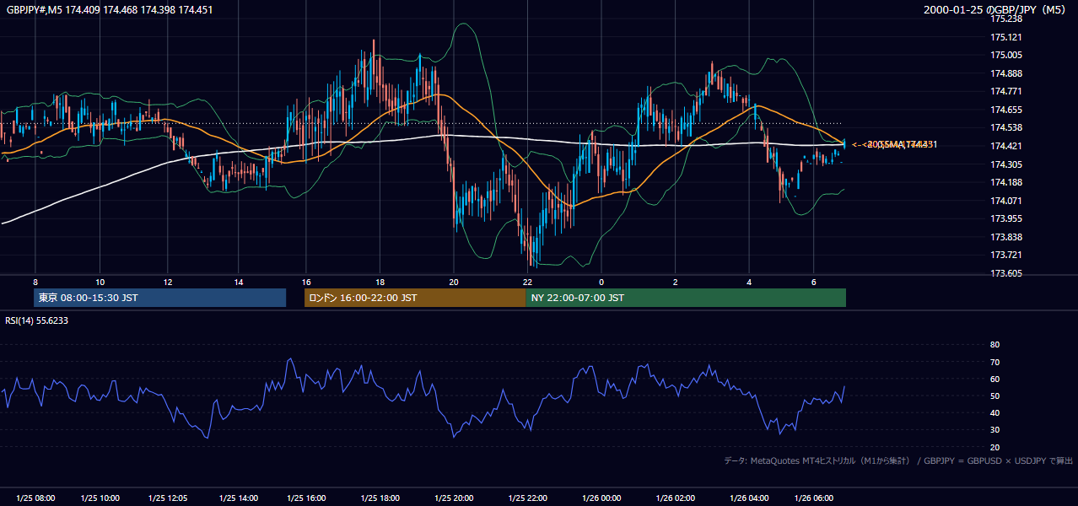Click the RSI scale value 40
Screen dimensions: 1078x506
[994, 413]
